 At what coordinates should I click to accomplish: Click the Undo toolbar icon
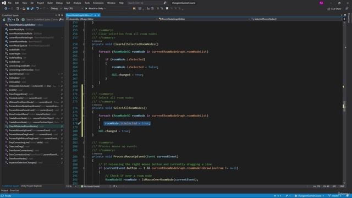37,9
